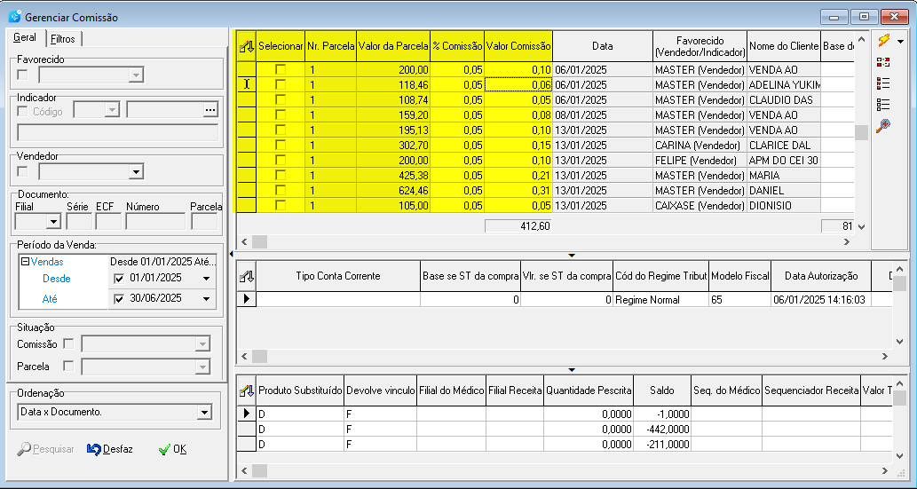The height and width of the screenshot is (489, 917).
Task: Click the Pesquisar button
Action: tap(46, 449)
